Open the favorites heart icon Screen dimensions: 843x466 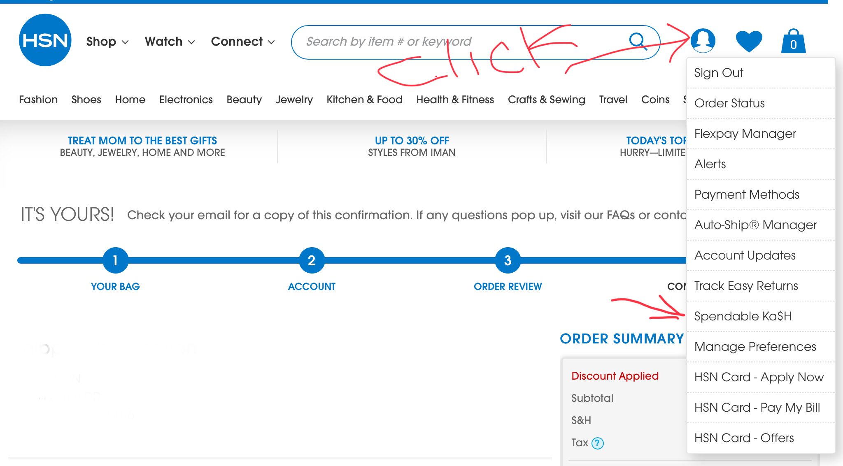[749, 42]
